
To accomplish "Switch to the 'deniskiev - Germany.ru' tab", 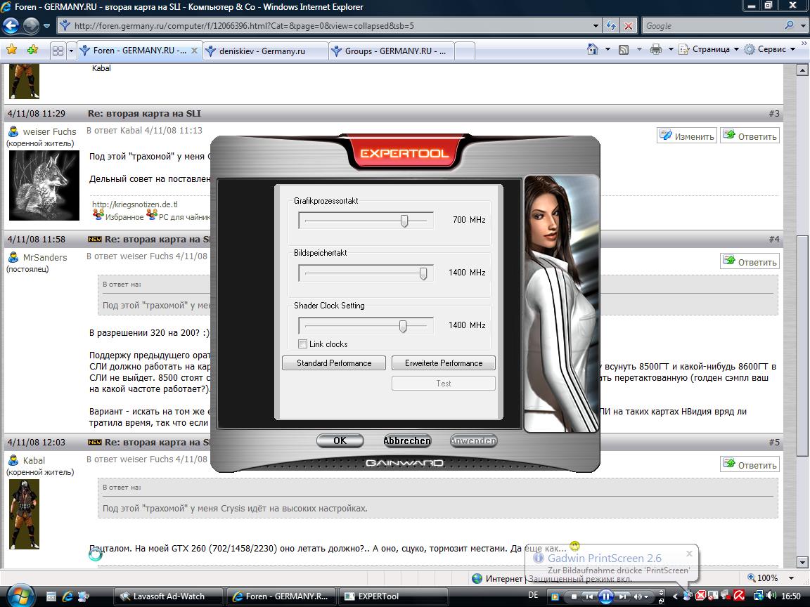I will [x=266, y=51].
